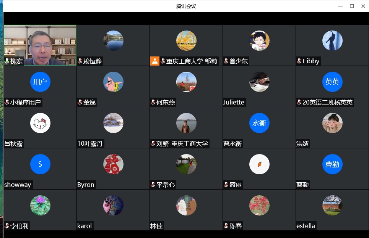Click the Hello Kitty avatar of 吕秋露
Viewport: 369px width, 238px height.
coord(40,123)
